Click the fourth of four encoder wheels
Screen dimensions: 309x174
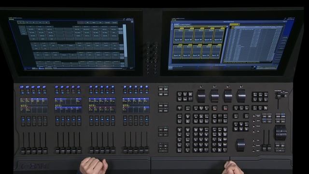click(x=241, y=96)
